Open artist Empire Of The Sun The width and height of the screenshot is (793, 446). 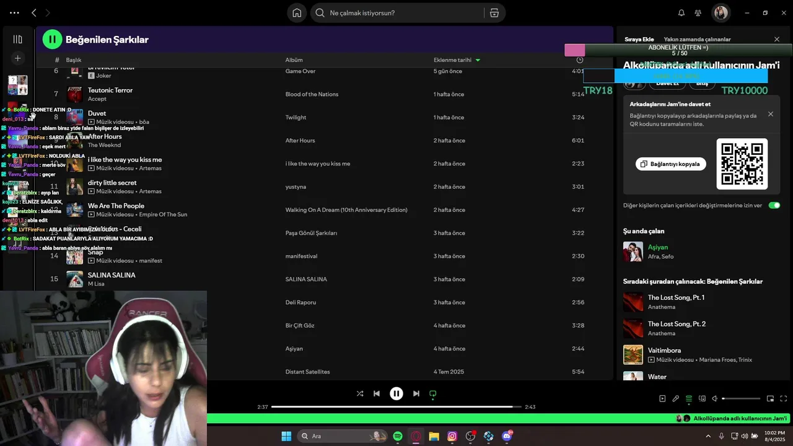point(163,214)
